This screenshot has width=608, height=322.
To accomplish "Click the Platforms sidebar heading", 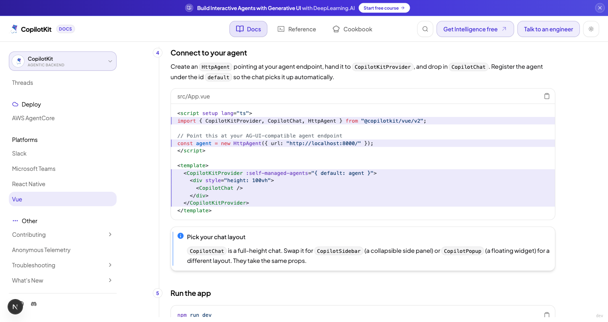I will (x=25, y=140).
